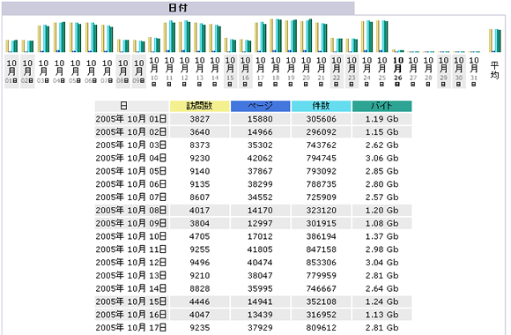Click the bar group for October 19
Image resolution: width=511 pixels, height=335 pixels.
tap(291, 36)
